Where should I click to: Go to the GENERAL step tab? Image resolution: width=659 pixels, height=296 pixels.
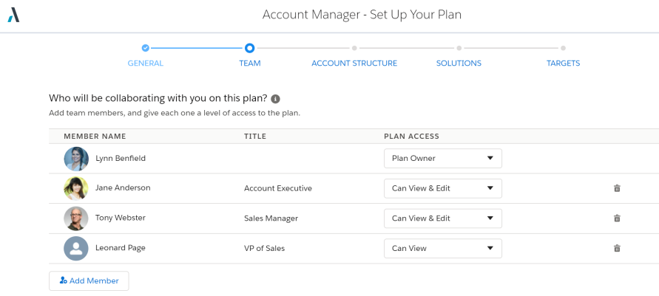click(x=146, y=63)
